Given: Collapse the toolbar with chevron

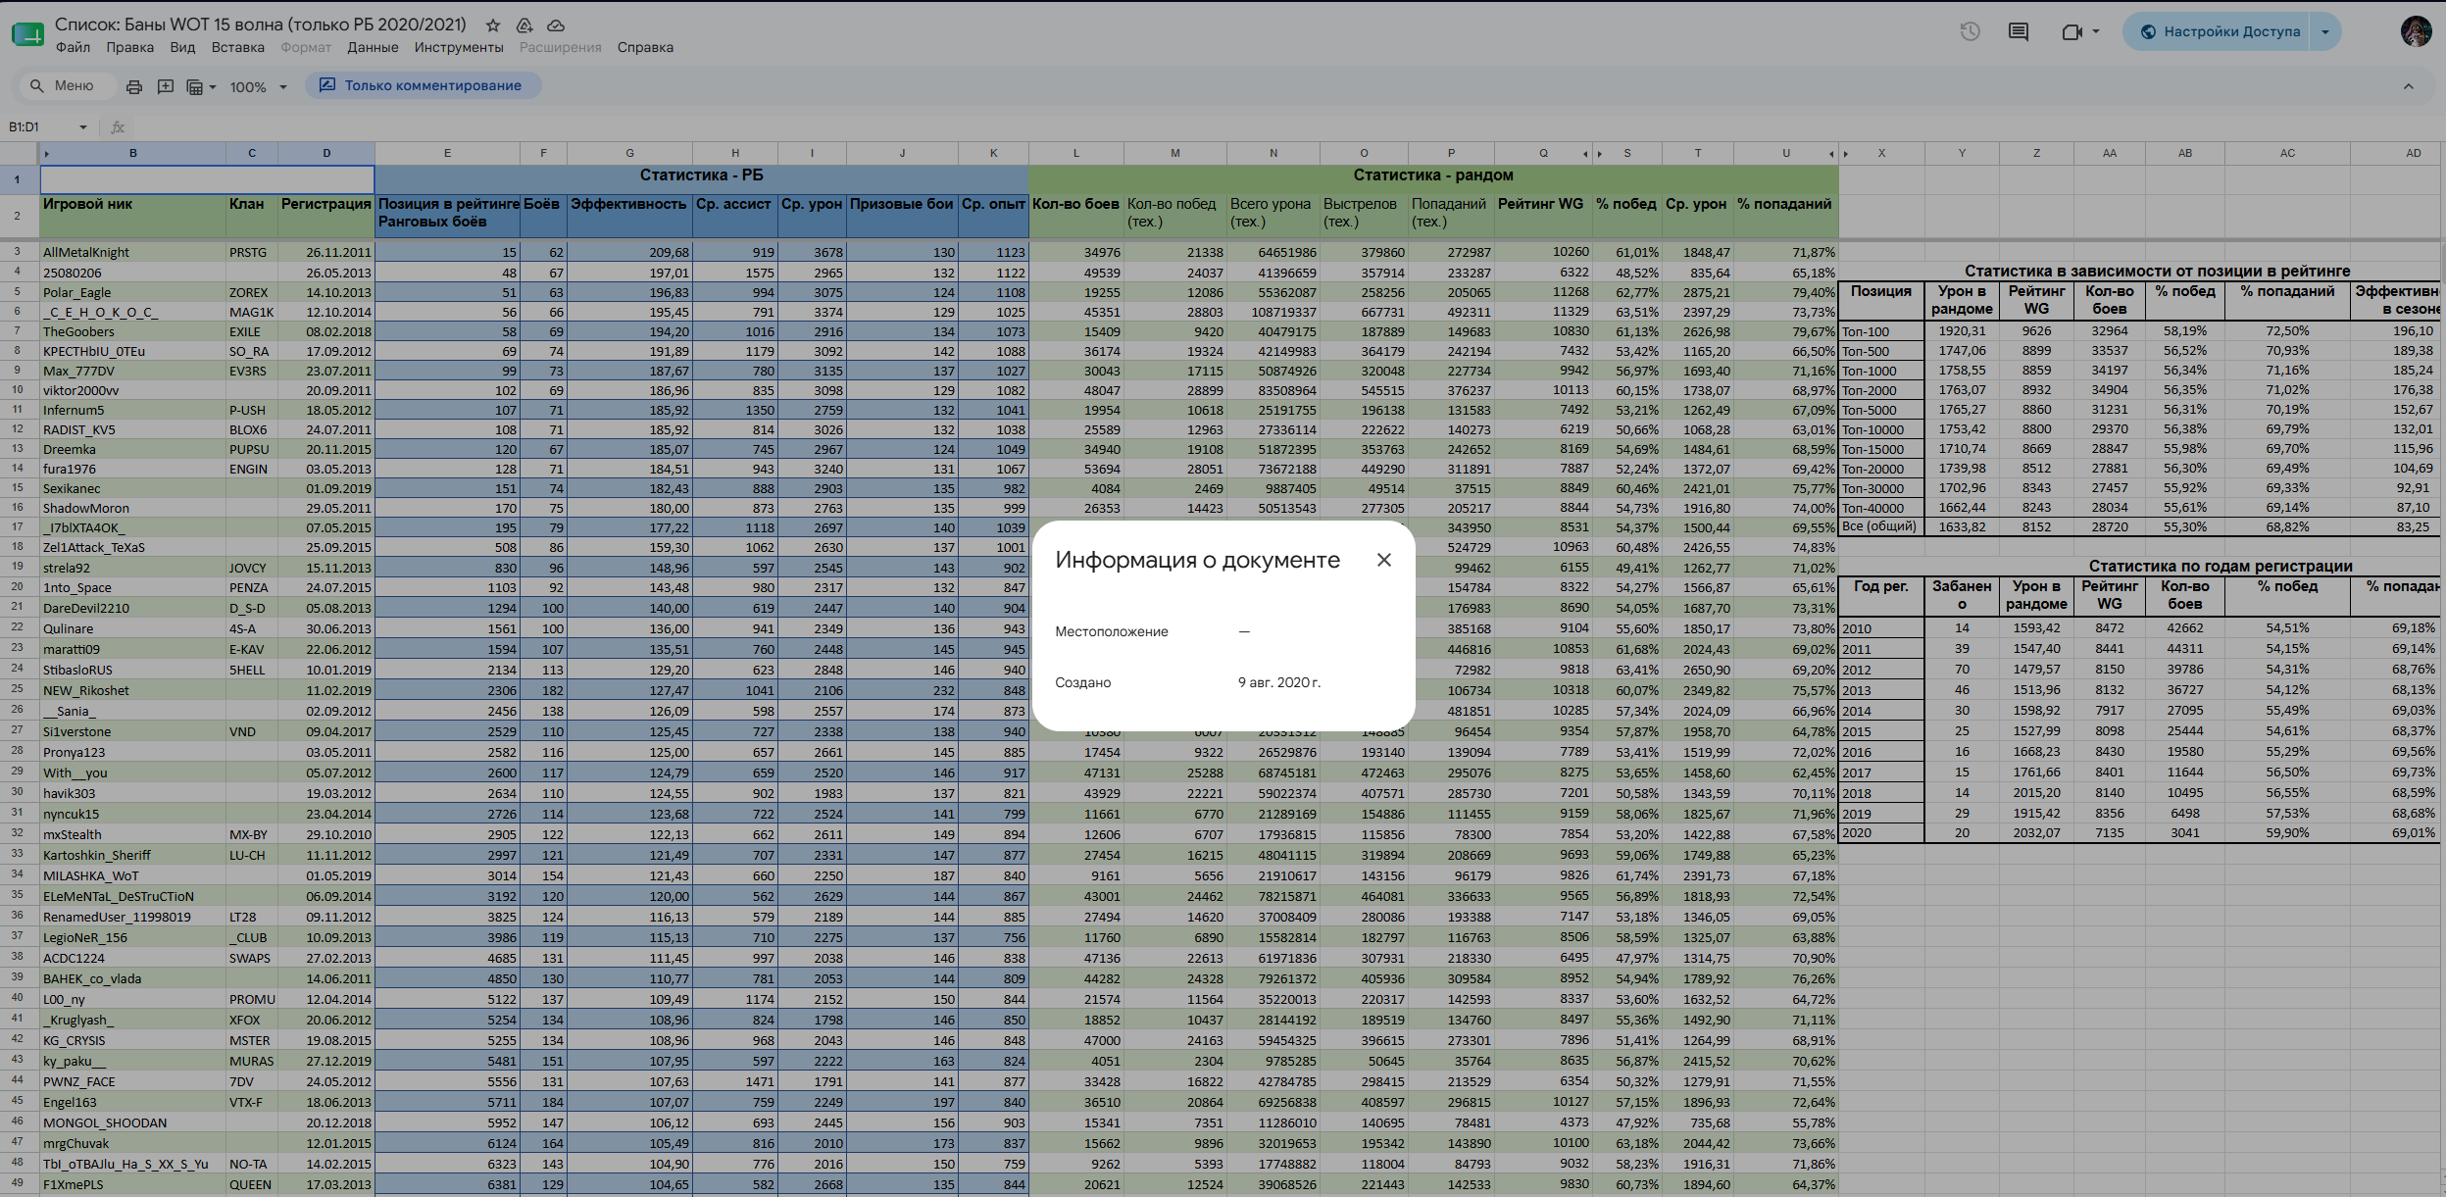Looking at the screenshot, I should 2409,86.
